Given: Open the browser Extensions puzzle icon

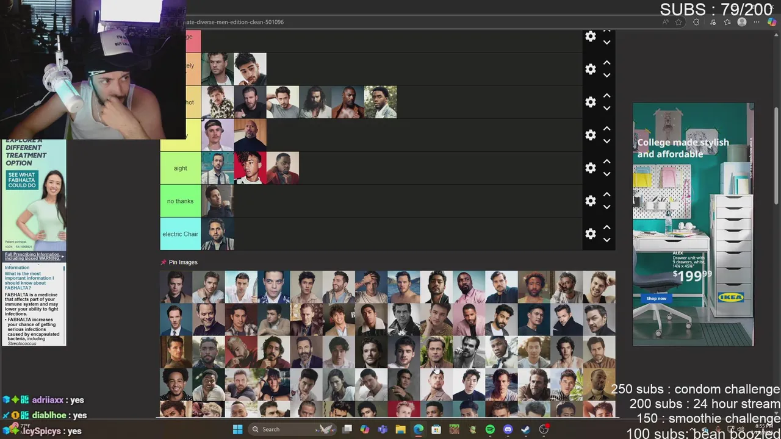Looking at the screenshot, I should coord(696,22).
